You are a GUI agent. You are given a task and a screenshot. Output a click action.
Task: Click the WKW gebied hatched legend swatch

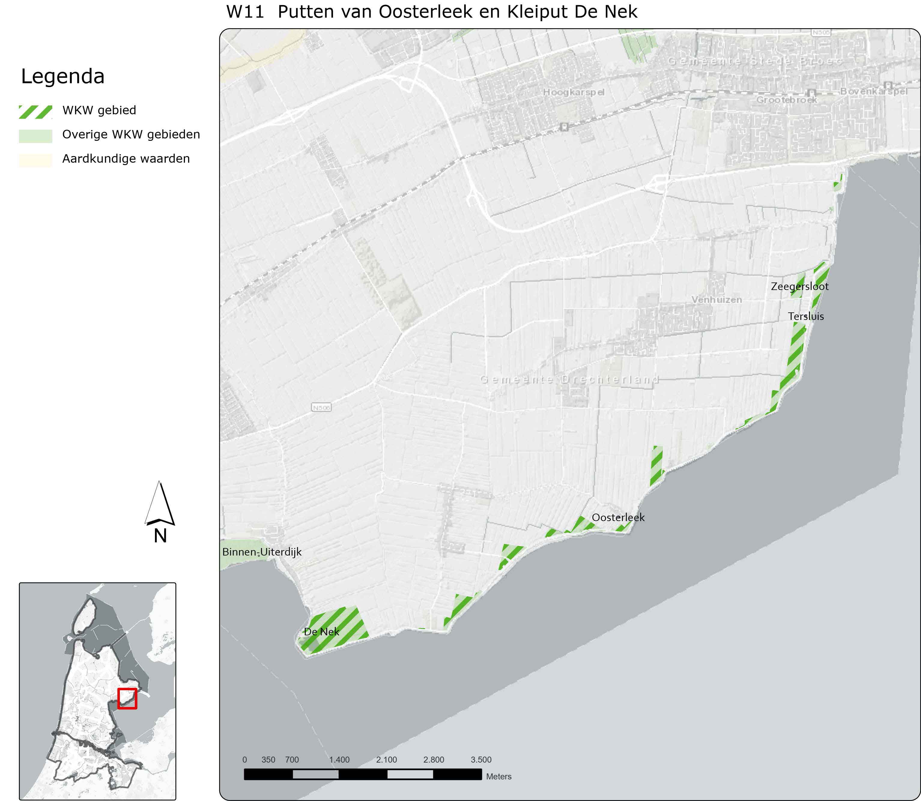(35, 112)
